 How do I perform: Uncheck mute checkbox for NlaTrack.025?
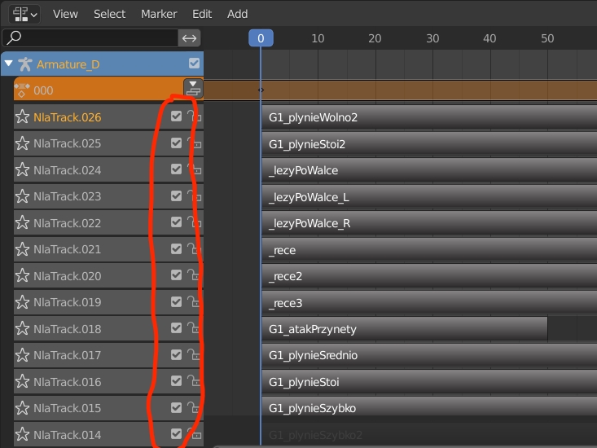point(176,143)
